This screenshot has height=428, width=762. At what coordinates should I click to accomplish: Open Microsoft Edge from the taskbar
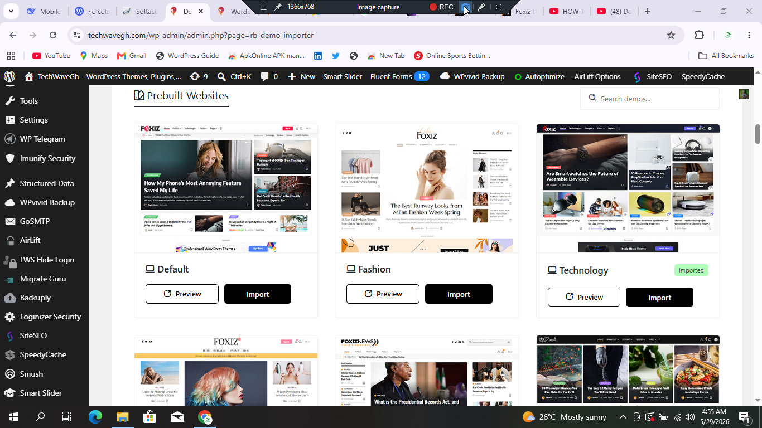[x=95, y=416]
